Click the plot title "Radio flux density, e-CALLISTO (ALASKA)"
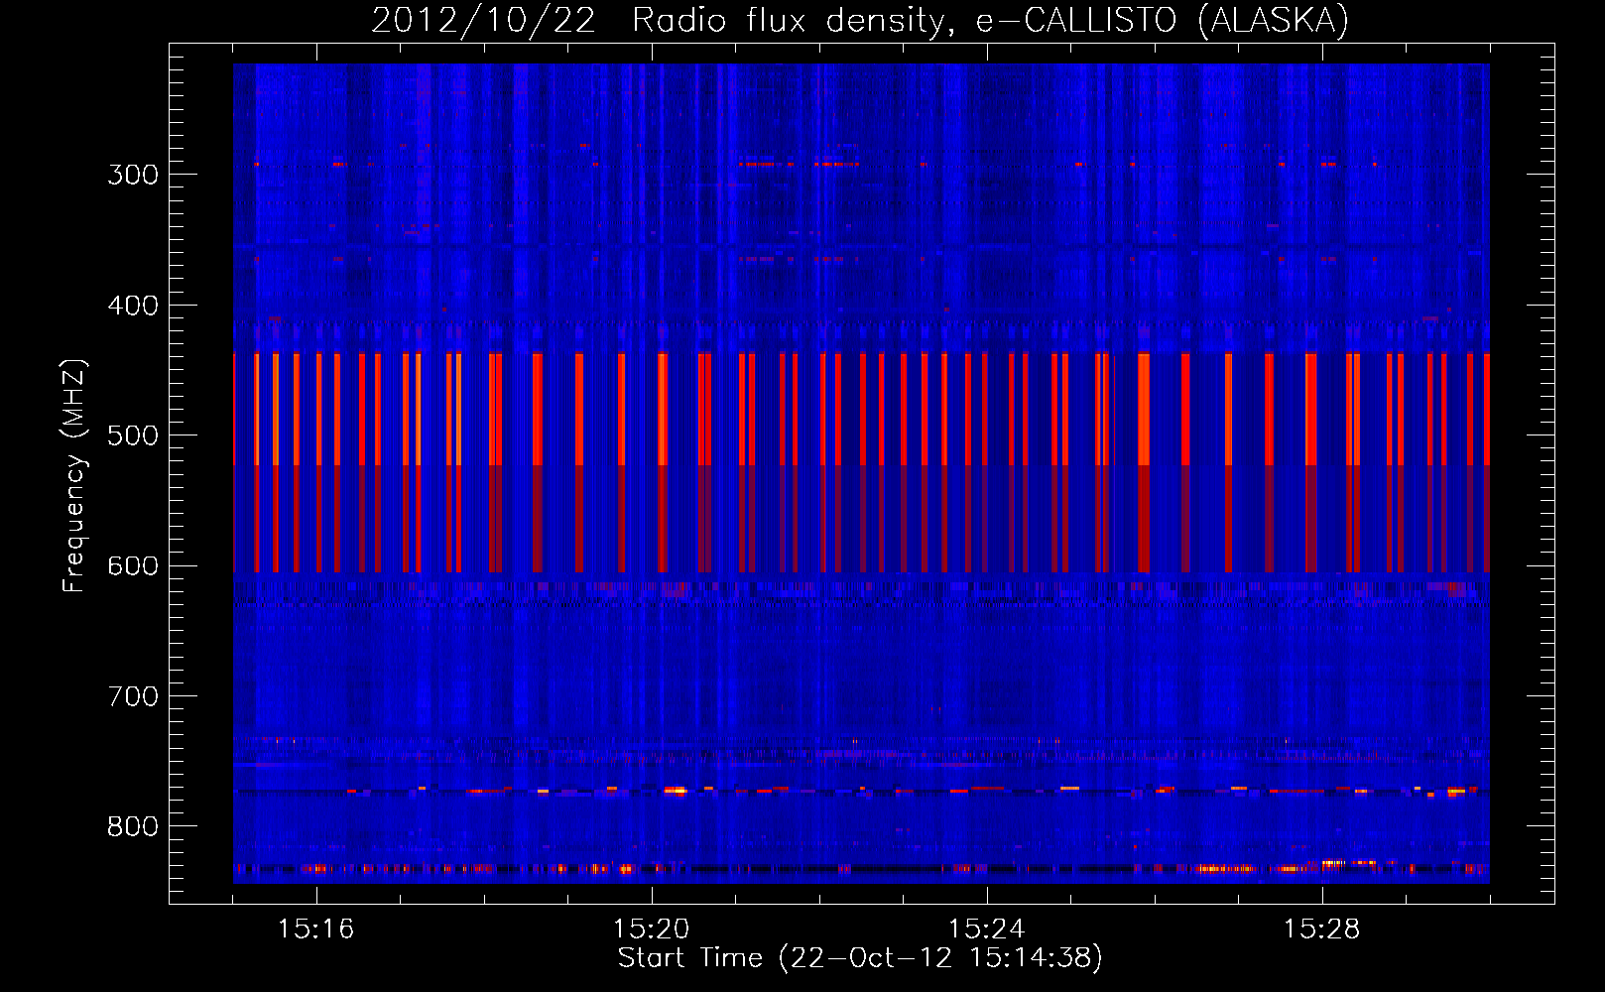 (x=990, y=21)
